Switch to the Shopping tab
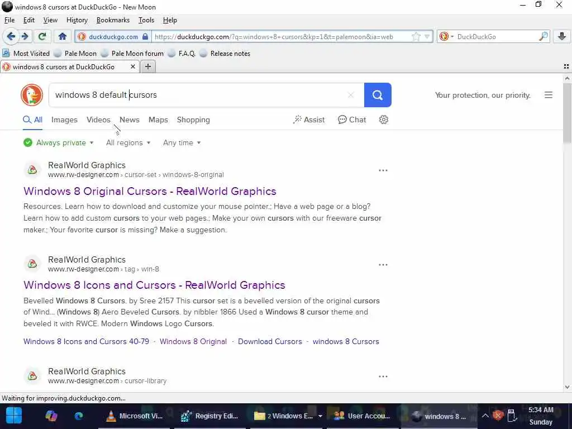The image size is (572, 429). 193,120
